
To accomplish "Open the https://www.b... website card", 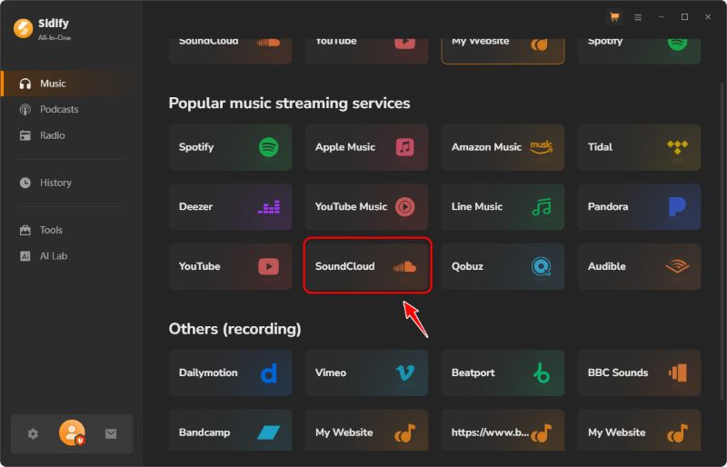I will (x=503, y=430).
